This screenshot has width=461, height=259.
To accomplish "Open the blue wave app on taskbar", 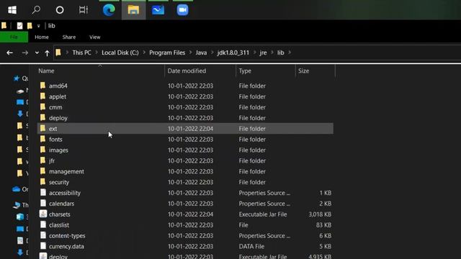I will pyautogui.click(x=158, y=10).
